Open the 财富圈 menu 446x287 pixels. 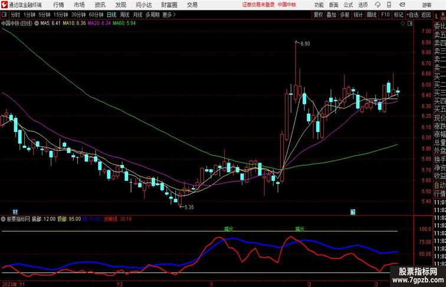169,5
